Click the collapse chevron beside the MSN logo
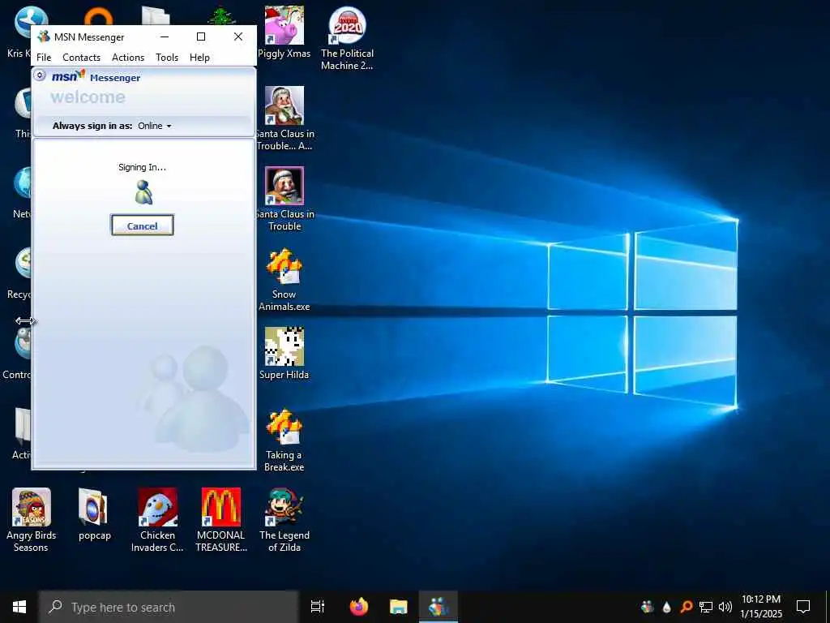The height and width of the screenshot is (623, 830). tap(40, 75)
